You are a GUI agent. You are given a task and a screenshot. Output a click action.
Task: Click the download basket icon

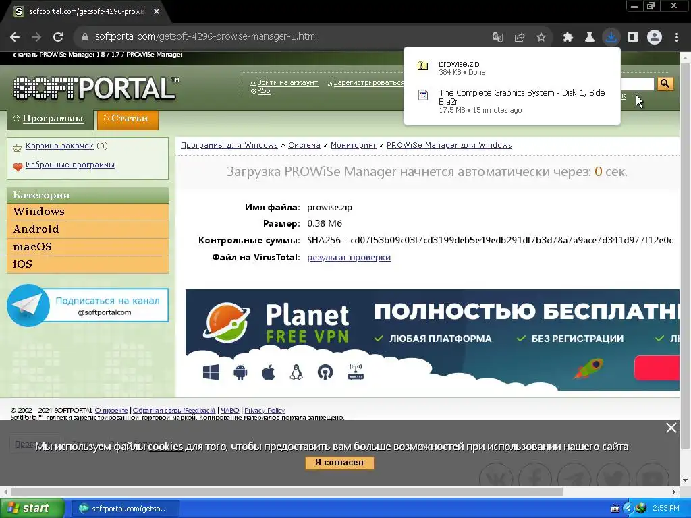pos(17,147)
